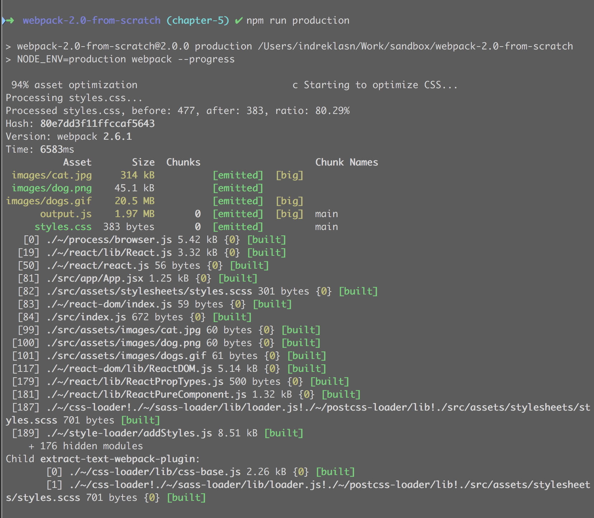Click module index [187]
Image resolution: width=594 pixels, height=518 pixels.
(x=26, y=407)
